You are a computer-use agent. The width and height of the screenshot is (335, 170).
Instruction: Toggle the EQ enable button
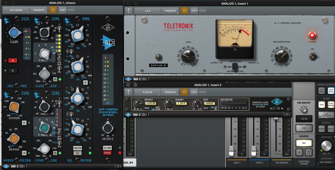(77, 153)
